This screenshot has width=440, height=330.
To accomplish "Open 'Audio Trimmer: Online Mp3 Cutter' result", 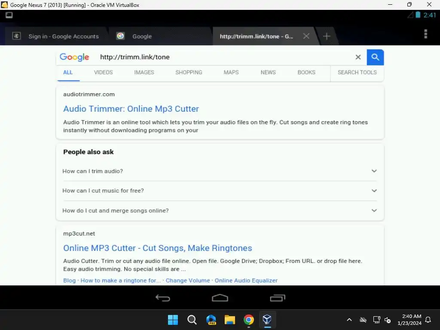I will point(131,109).
